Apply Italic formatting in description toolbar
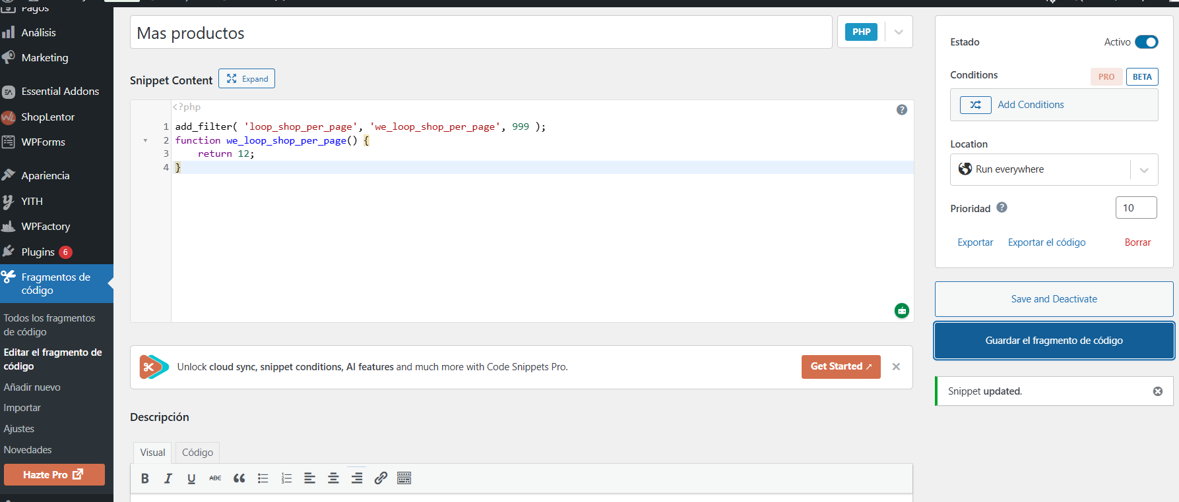Viewport: 1179px width, 502px height. click(168, 478)
